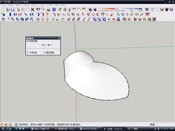This screenshot has width=175, height=131.
Task: Click the black play arrow button
Action: tap(109, 19)
